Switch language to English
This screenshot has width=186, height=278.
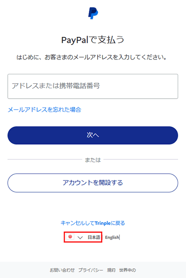coord(112,237)
